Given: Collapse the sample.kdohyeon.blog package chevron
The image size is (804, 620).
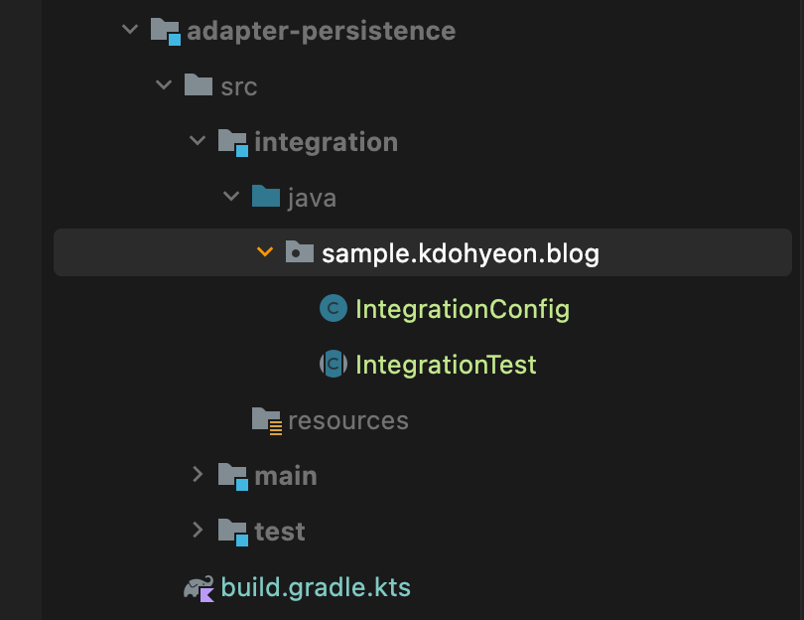Looking at the screenshot, I should click(264, 253).
